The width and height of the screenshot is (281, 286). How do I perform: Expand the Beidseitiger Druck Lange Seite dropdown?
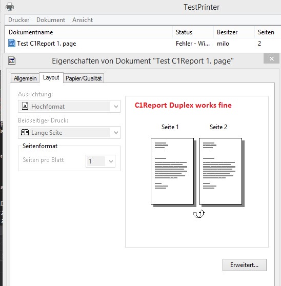[69, 132]
